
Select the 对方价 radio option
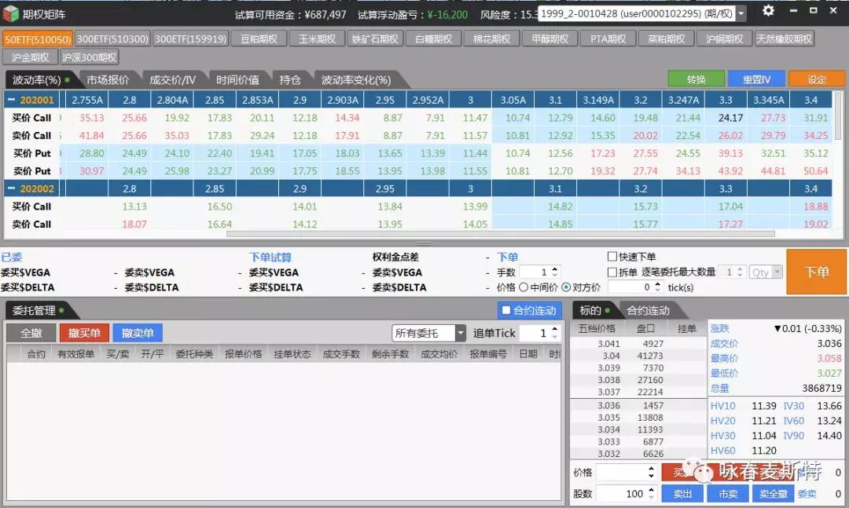pyautogui.click(x=566, y=287)
